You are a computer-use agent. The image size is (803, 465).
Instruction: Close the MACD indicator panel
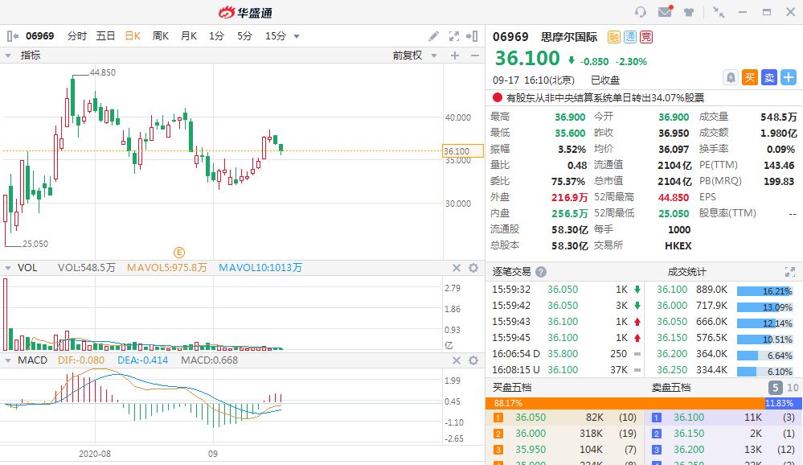[x=456, y=360]
